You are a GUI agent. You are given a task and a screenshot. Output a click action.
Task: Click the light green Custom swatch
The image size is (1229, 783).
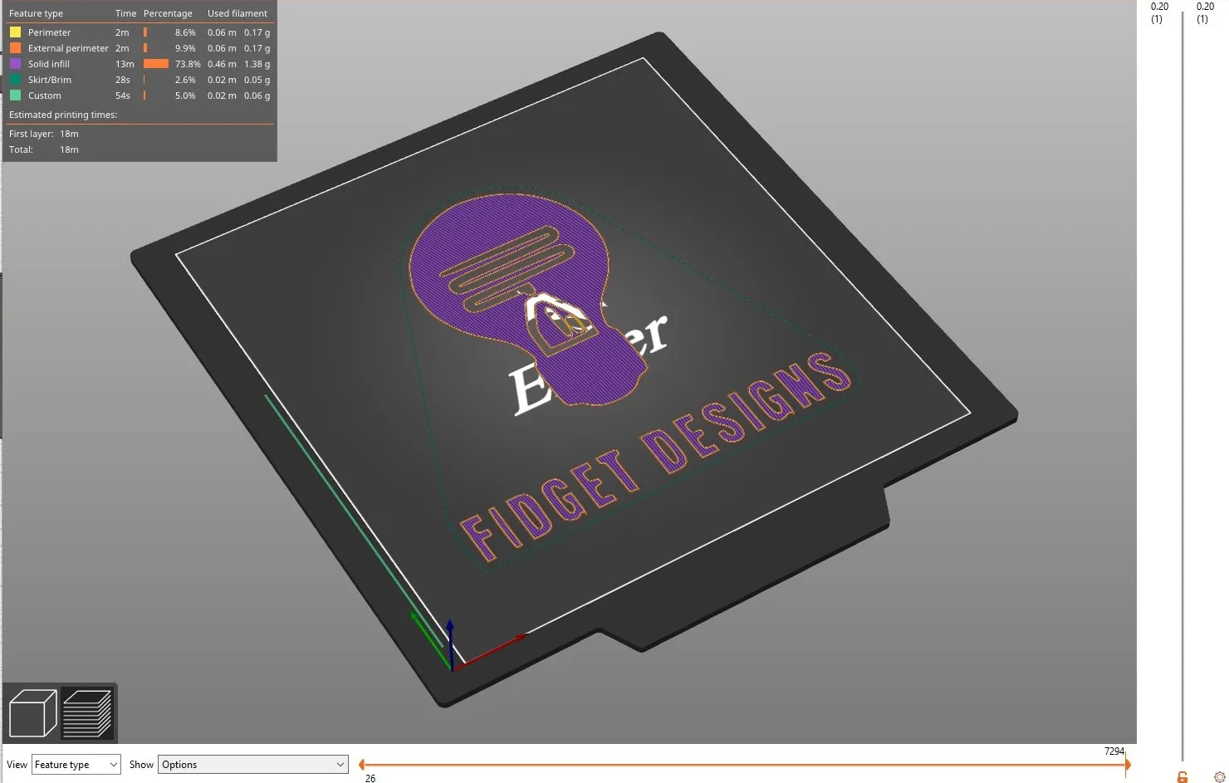click(15, 95)
